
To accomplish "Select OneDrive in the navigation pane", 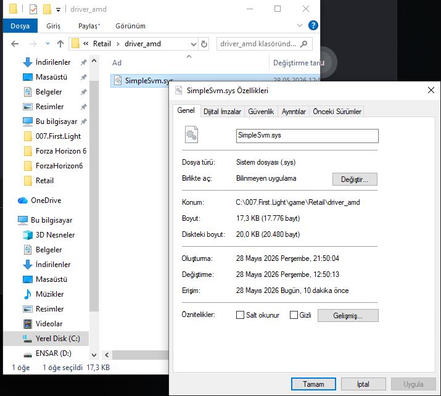I will tap(46, 200).
